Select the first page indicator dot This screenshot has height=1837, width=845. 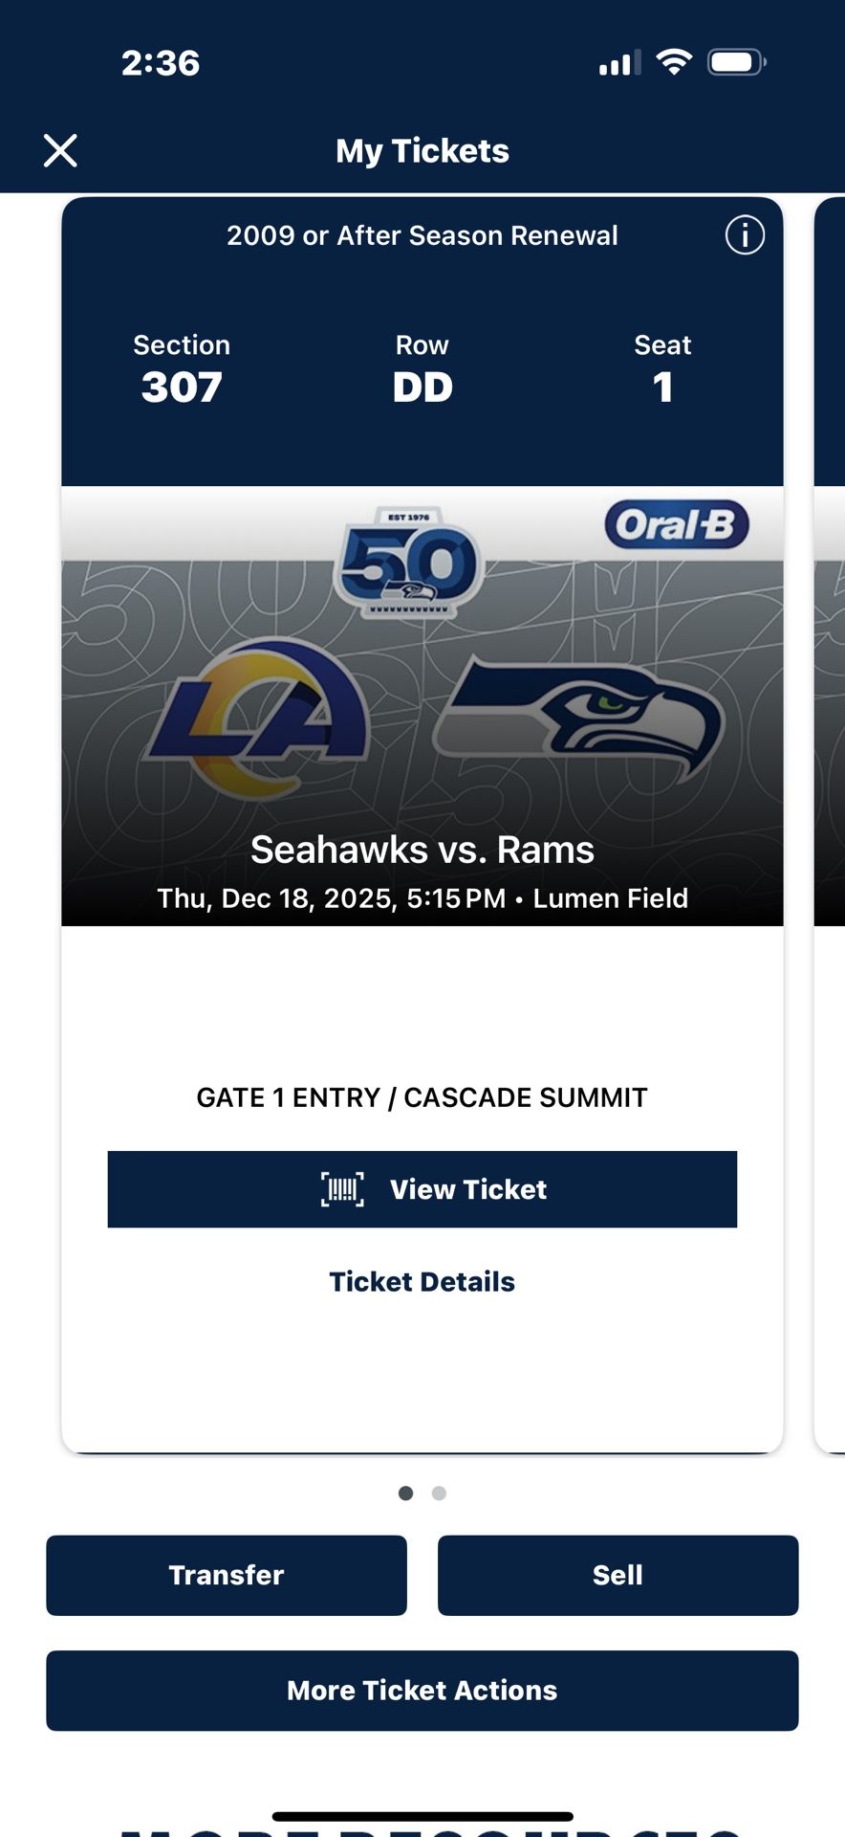point(405,1493)
